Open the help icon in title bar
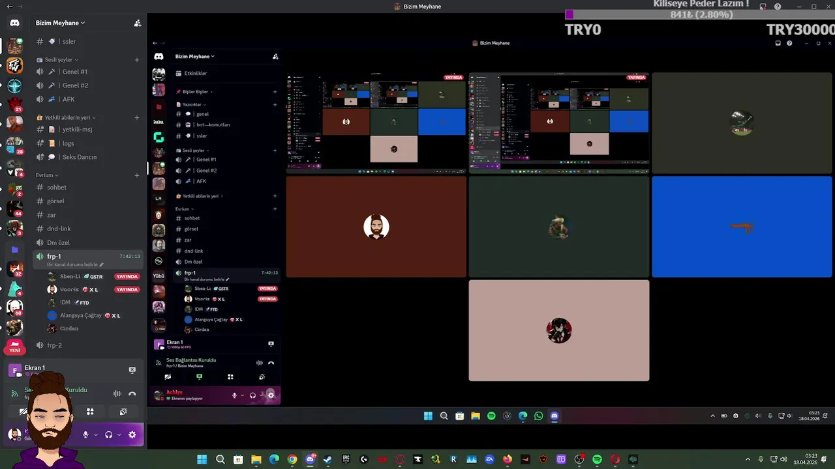 [778, 7]
